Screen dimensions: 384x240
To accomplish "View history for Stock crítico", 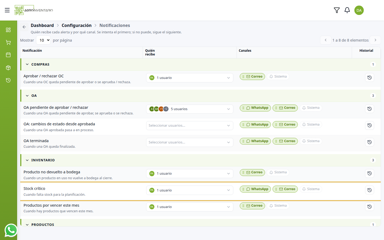I will tap(369, 190).
